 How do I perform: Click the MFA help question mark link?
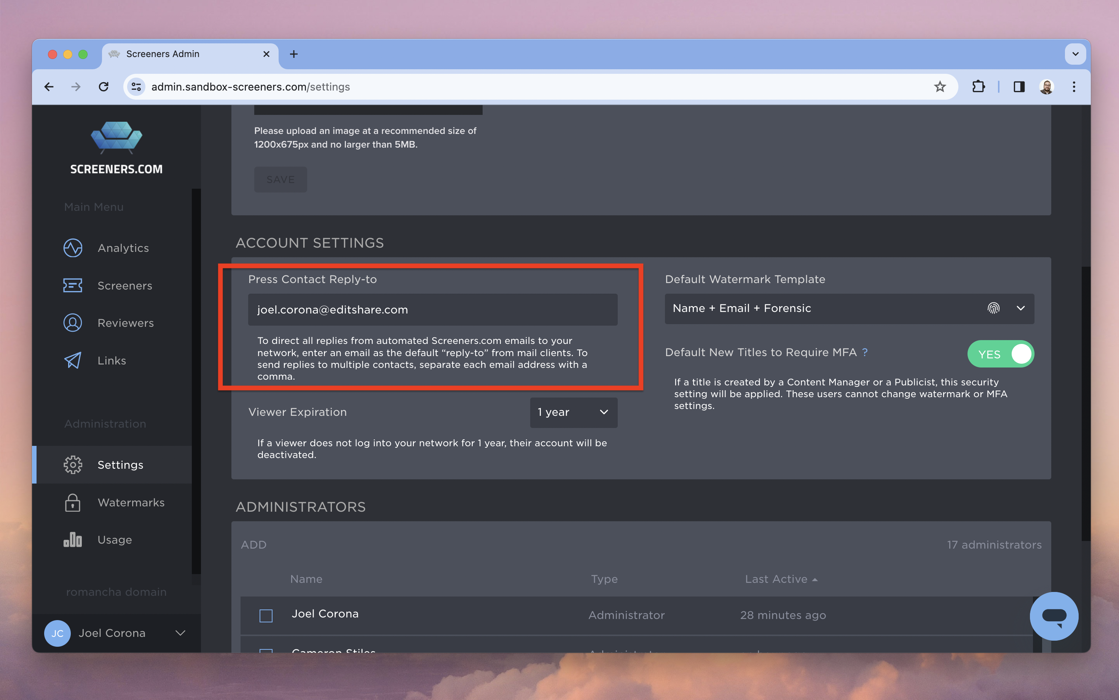865,352
